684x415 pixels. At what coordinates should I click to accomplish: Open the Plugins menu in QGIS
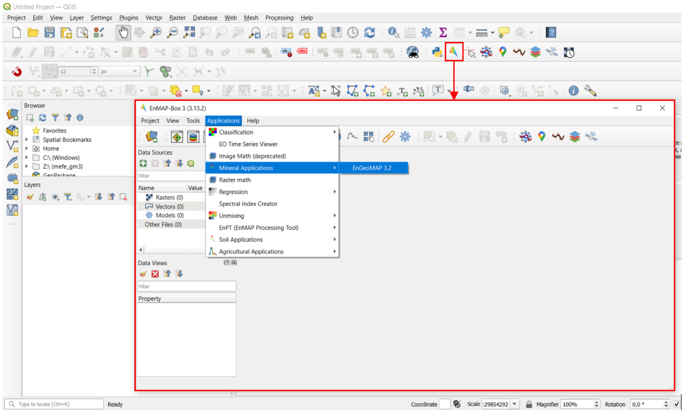pos(129,17)
